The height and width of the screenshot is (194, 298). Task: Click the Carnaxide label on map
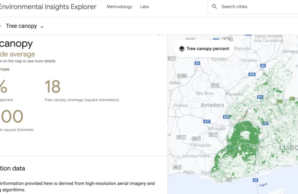point(201,145)
